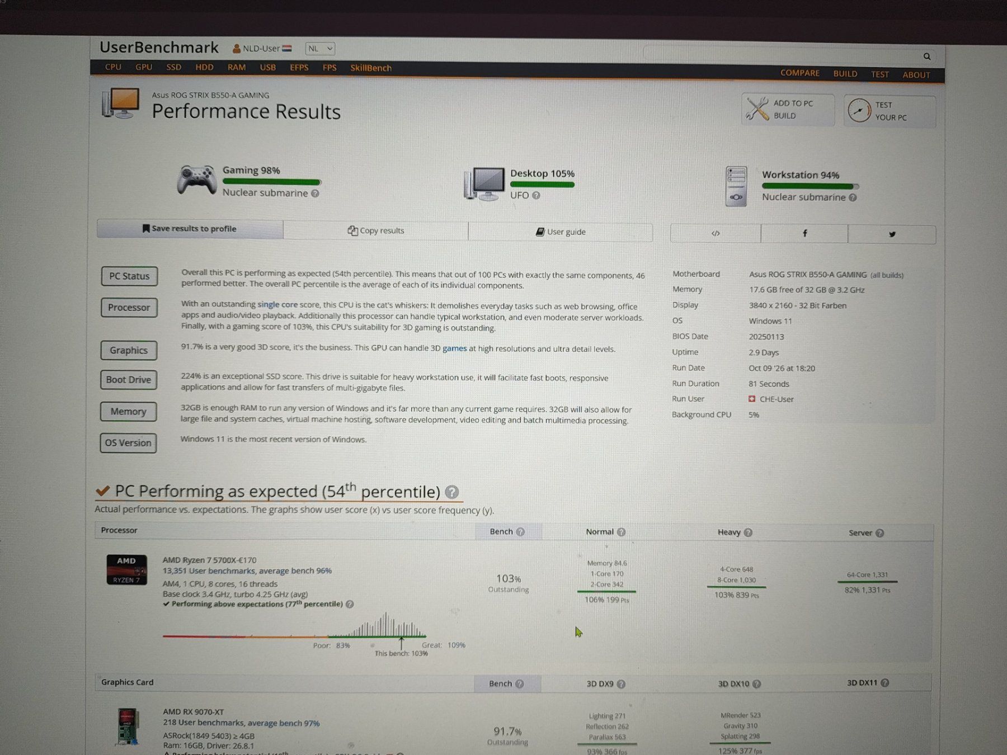Click the help icon beside 3D DX10
This screenshot has height=755, width=1007.
point(756,684)
